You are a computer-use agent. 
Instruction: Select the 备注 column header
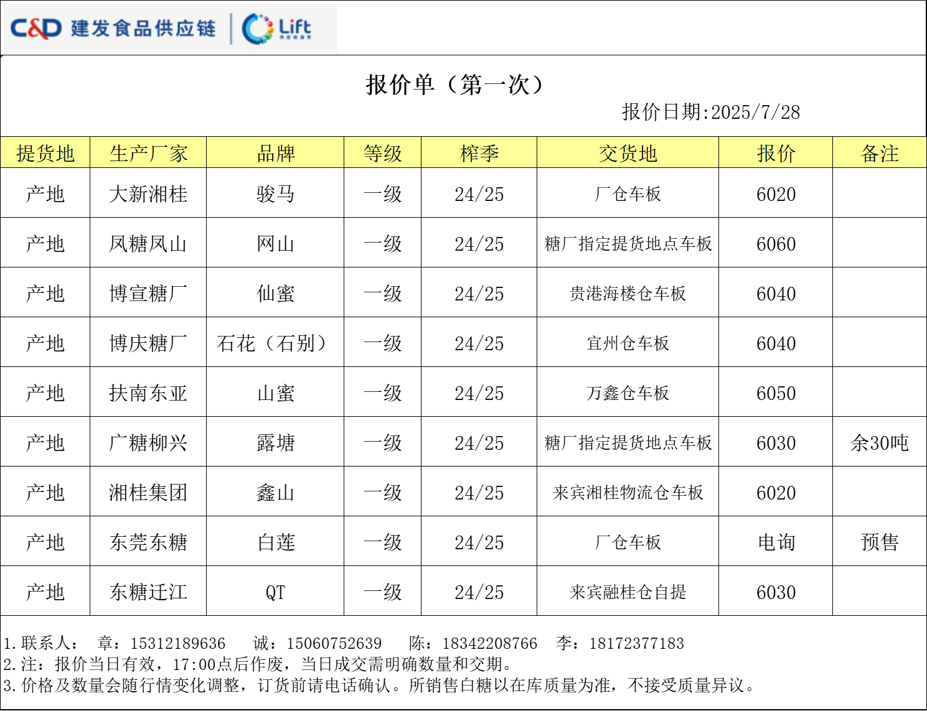click(x=879, y=153)
